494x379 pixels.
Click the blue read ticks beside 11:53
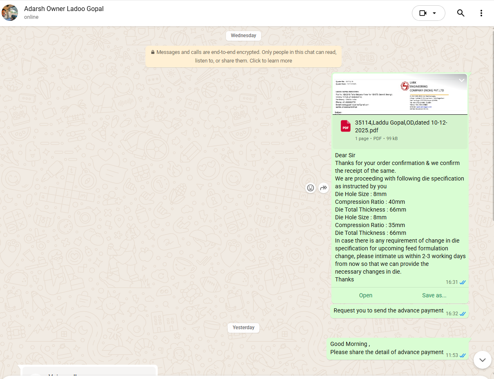click(x=463, y=355)
